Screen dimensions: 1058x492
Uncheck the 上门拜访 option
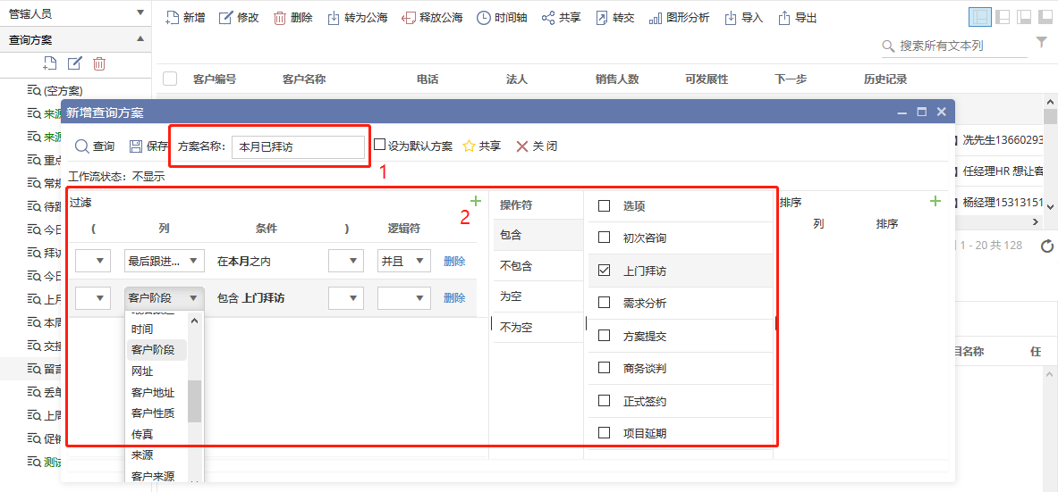[605, 271]
